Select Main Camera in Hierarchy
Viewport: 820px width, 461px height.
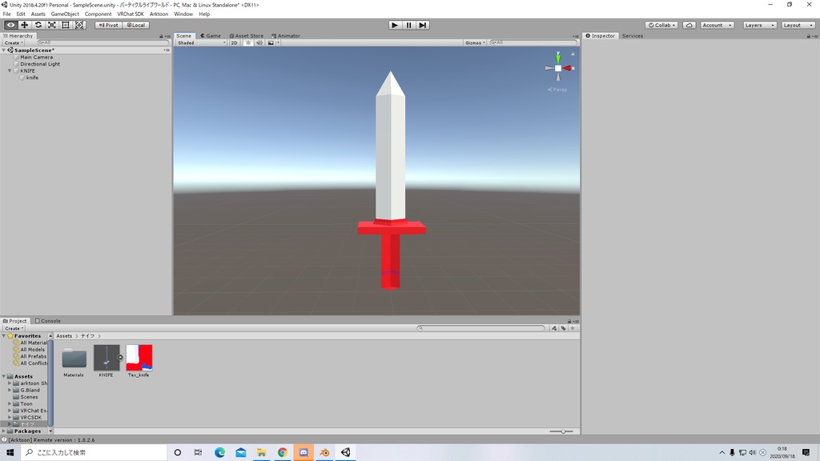(x=36, y=57)
